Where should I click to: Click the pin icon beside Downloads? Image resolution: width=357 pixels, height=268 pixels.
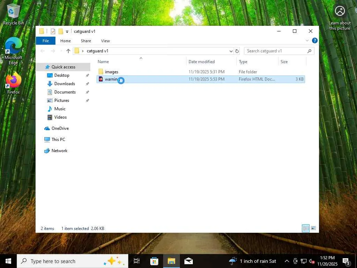tap(87, 84)
